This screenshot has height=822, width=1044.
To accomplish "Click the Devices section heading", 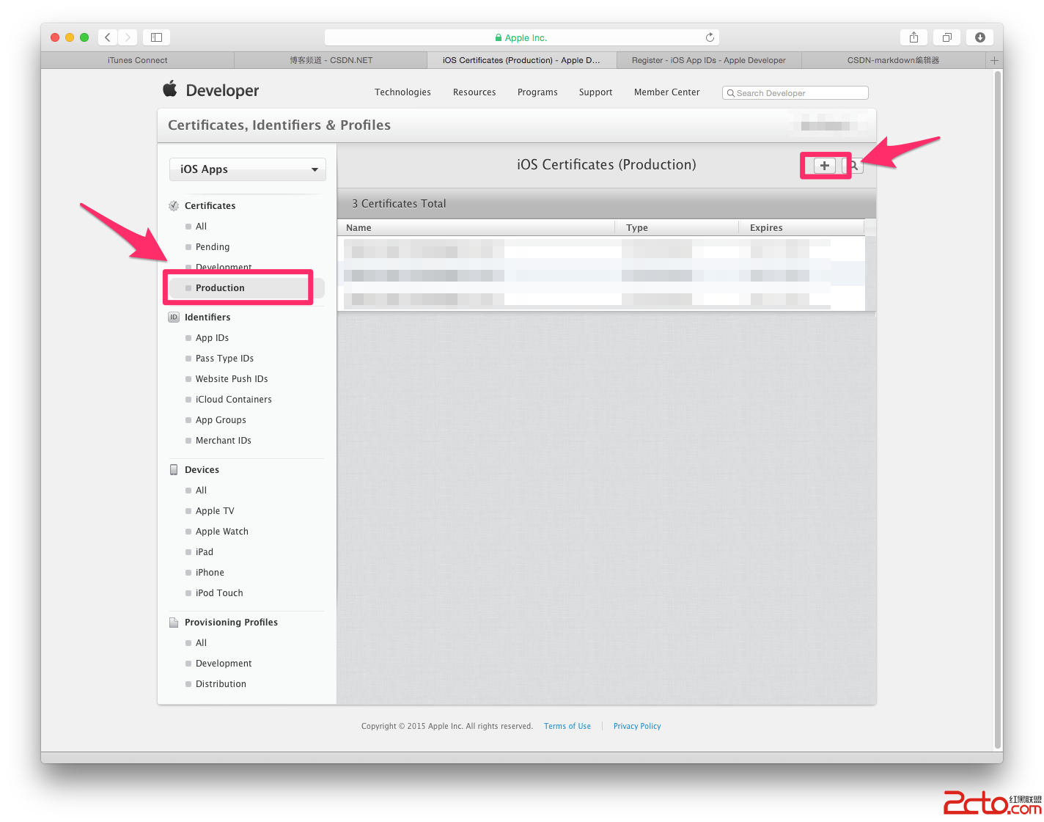I will point(202,470).
